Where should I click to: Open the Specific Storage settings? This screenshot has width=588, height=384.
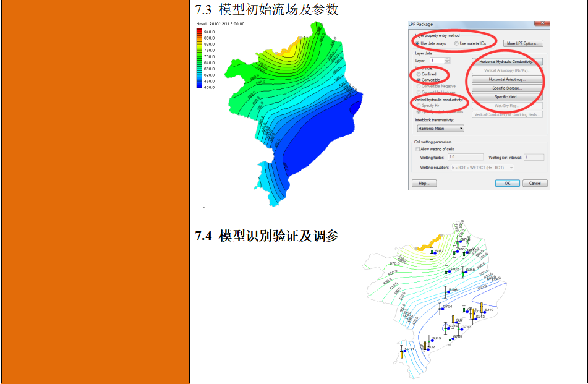(508, 87)
